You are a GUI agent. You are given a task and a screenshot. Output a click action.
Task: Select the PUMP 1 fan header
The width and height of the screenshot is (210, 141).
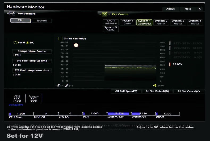coord(127,22)
